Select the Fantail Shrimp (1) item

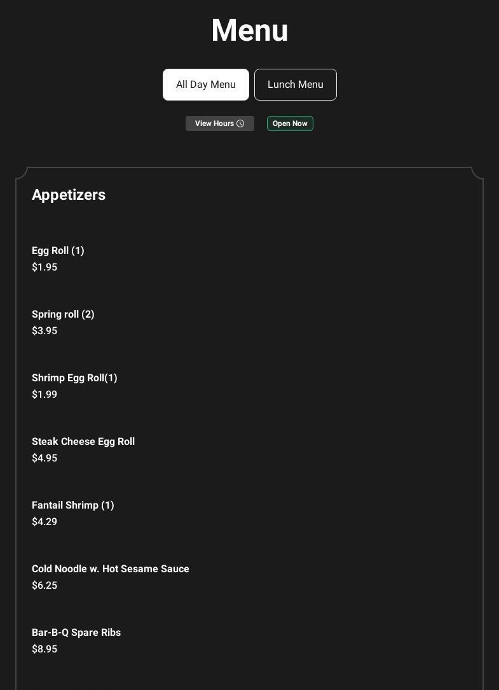[73, 505]
